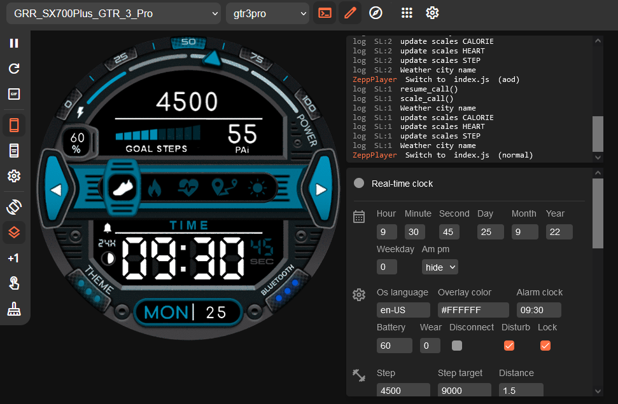The height and width of the screenshot is (404, 618).
Task: Click 'Switch to index.js (aod)' log line
Action: [436, 79]
